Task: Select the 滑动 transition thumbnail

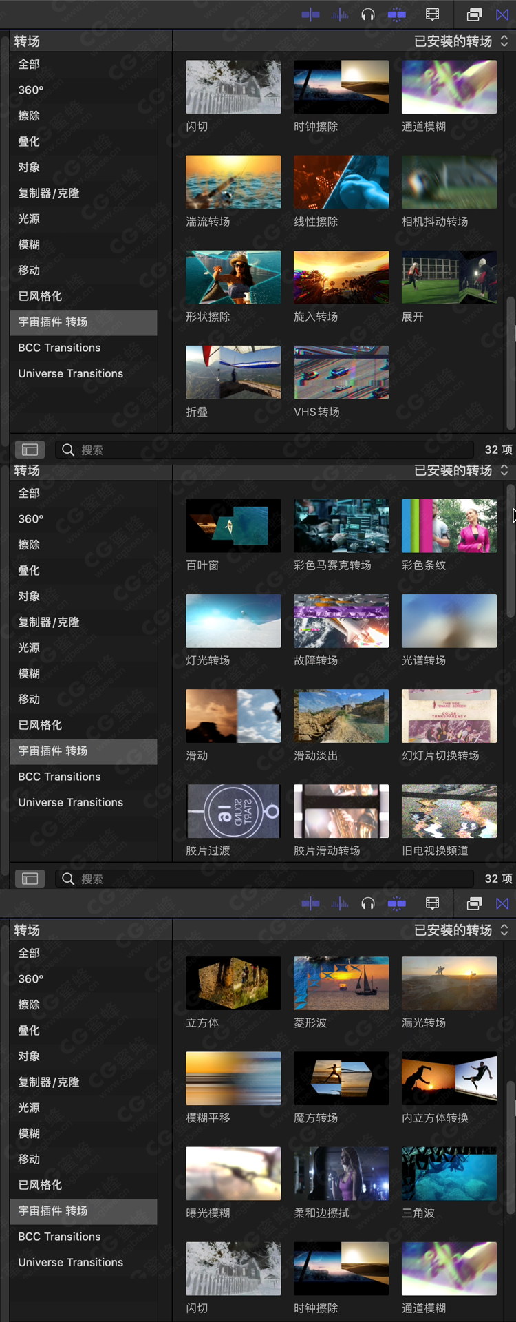Action: (x=233, y=715)
